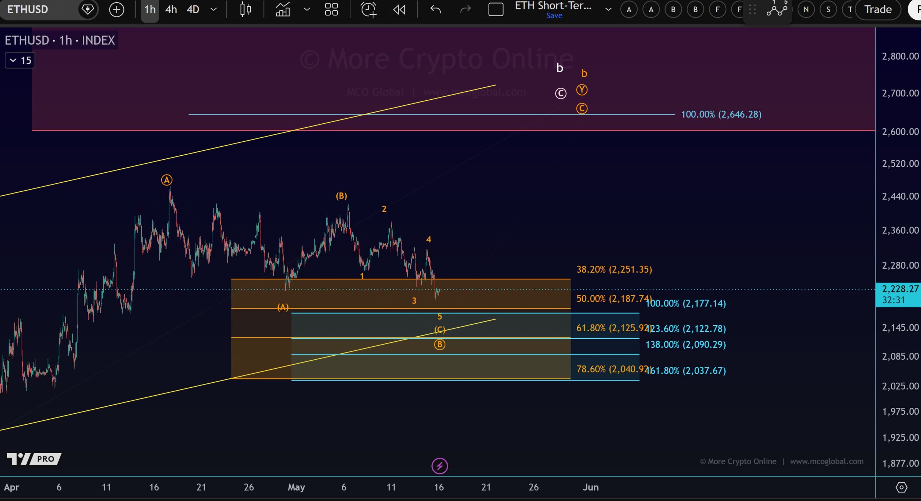Select the circled A wave label at the peak
Image resolution: width=921 pixels, height=501 pixels.
click(x=167, y=180)
